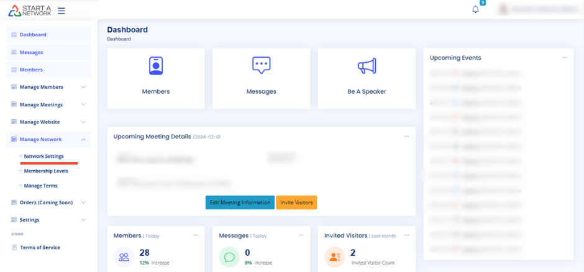Open the Terms of Service link
The width and height of the screenshot is (584, 272).
(x=40, y=247)
